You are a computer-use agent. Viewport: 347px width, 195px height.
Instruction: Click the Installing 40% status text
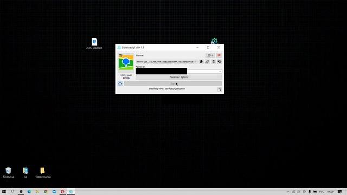(x=166, y=89)
